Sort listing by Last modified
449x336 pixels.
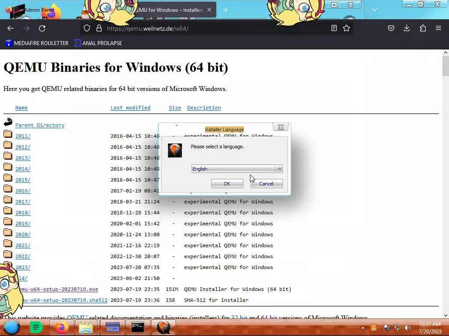coord(130,108)
